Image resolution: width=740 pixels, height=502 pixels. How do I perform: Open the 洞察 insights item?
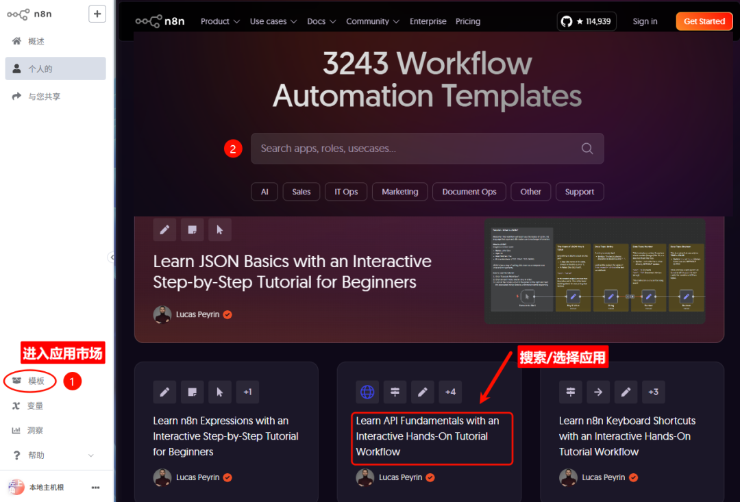[x=28, y=430]
